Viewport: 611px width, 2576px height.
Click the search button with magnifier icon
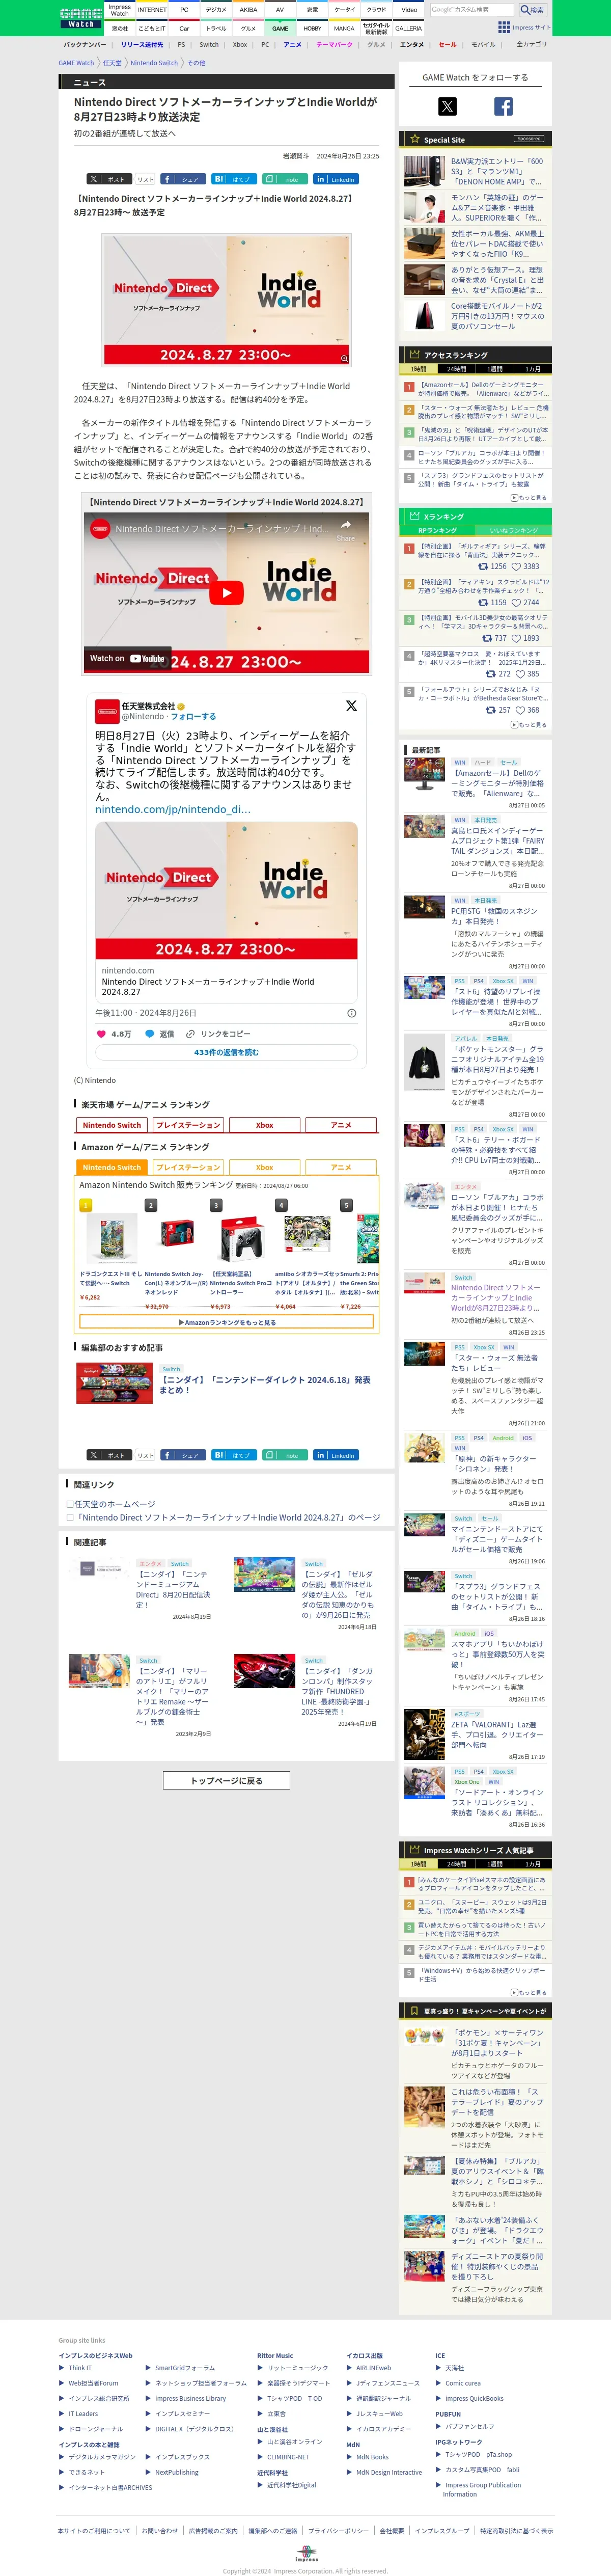click(x=531, y=10)
